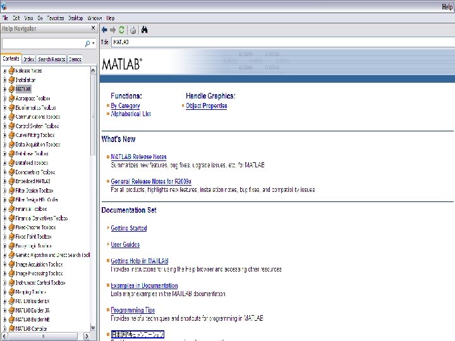Open the Demos tab
Screen dimensions: 455x341
(x=75, y=59)
